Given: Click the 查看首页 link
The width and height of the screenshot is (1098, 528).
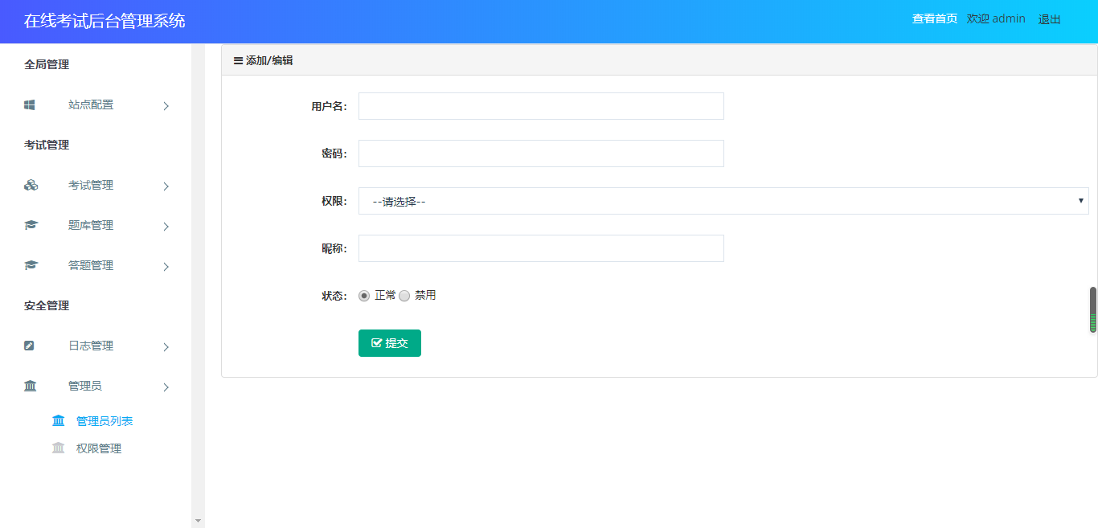Looking at the screenshot, I should click(x=935, y=18).
